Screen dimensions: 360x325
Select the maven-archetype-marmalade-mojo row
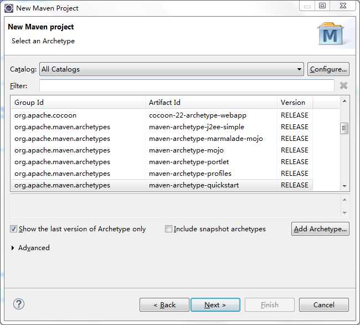[162, 139]
